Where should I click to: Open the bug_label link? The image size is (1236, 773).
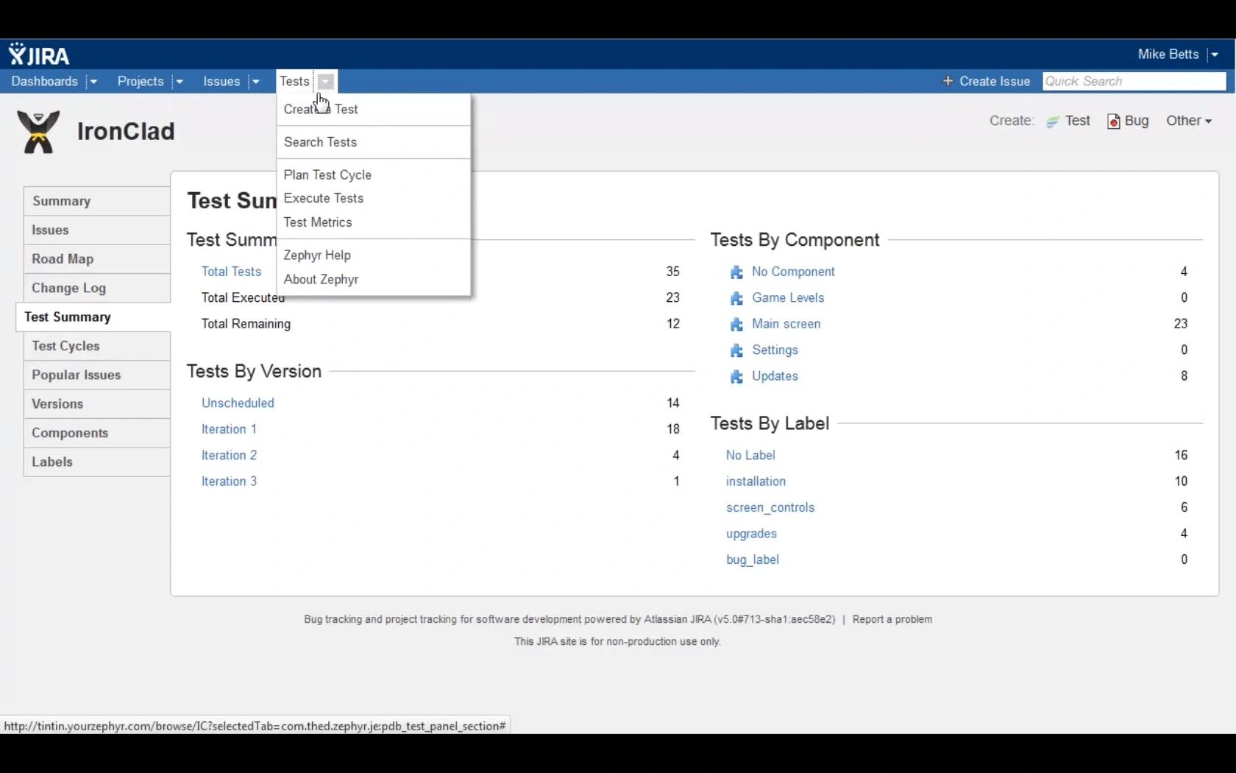[x=752, y=560]
